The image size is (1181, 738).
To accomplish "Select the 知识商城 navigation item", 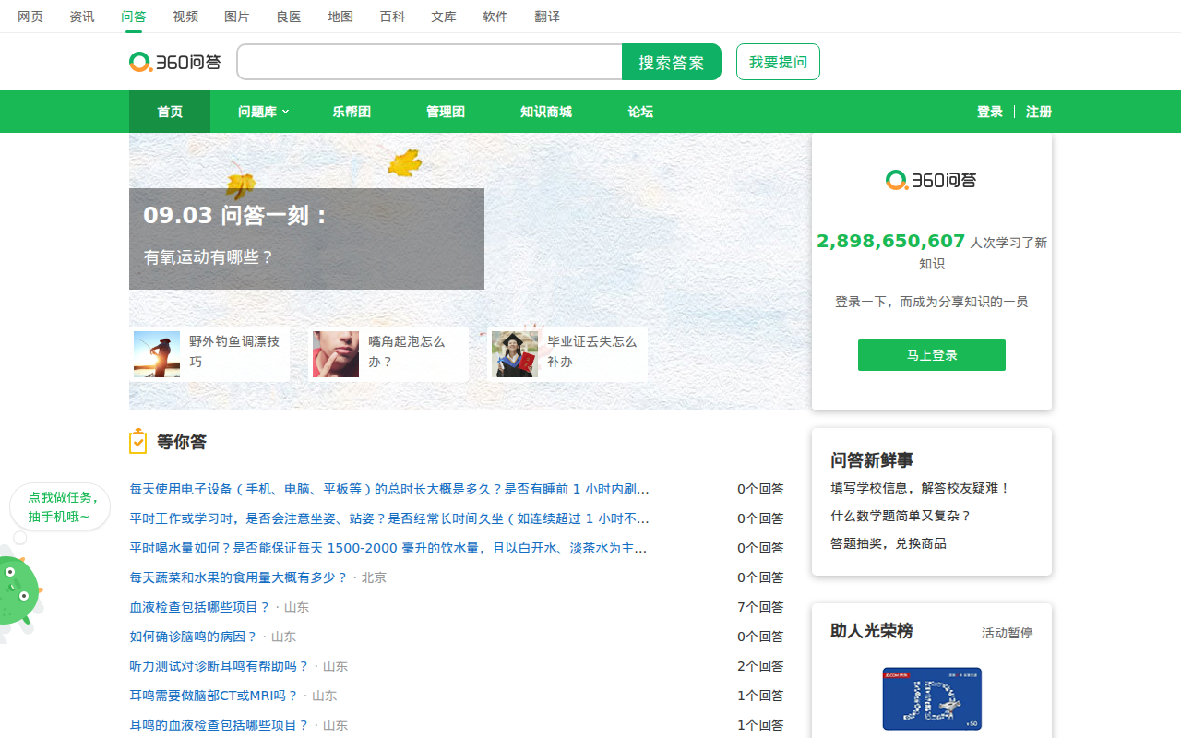I will click(546, 112).
